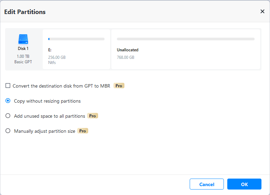Close the Edit Partitions dialog with X
Screen dimensions: 270x195
point(262,12)
